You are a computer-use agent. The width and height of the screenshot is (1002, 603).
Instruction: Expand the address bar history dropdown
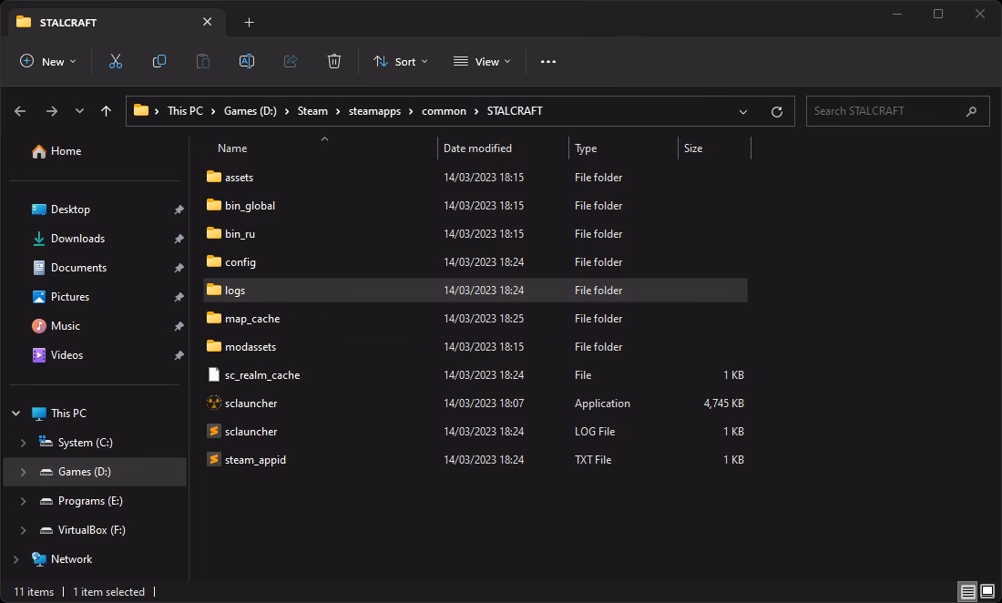point(743,112)
